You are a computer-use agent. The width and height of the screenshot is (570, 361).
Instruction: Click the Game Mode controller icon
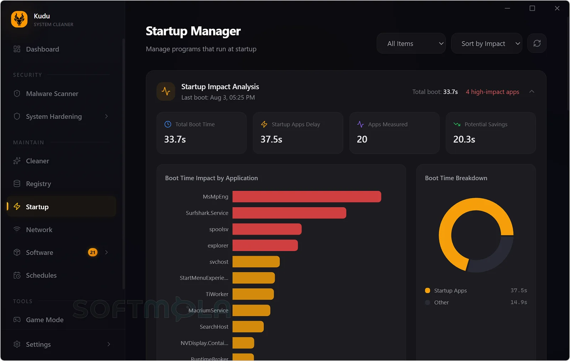pyautogui.click(x=17, y=320)
